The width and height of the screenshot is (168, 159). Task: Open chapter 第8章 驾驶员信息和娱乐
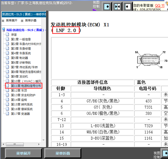[26, 72]
